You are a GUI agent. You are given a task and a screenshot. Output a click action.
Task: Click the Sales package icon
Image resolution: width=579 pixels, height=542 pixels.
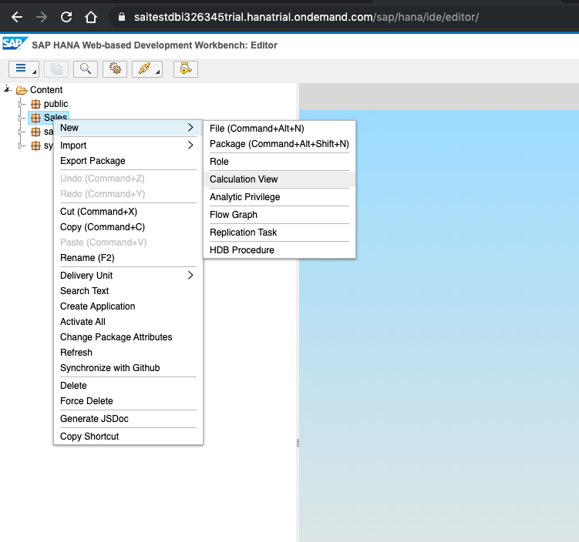[x=35, y=118]
